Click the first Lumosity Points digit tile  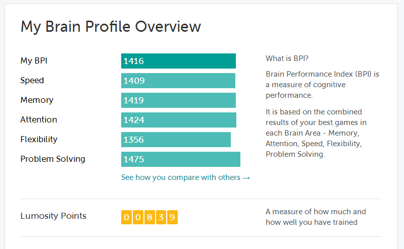127,217
